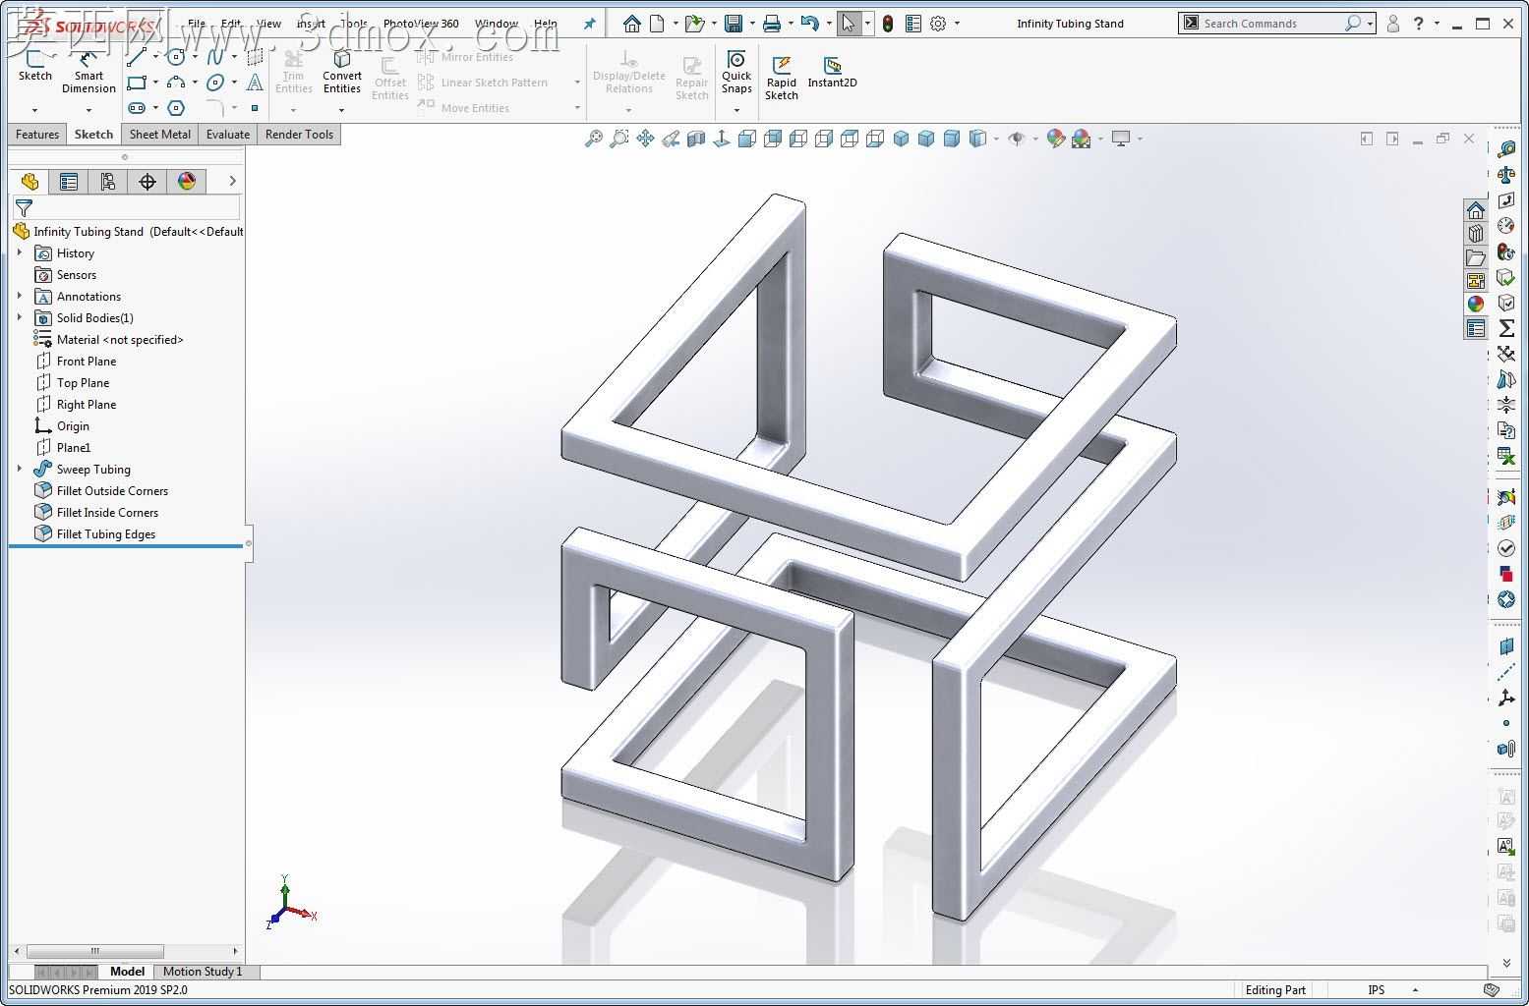Screen dimensions: 1529x1006
Task: Print the current document
Action: pos(772,24)
